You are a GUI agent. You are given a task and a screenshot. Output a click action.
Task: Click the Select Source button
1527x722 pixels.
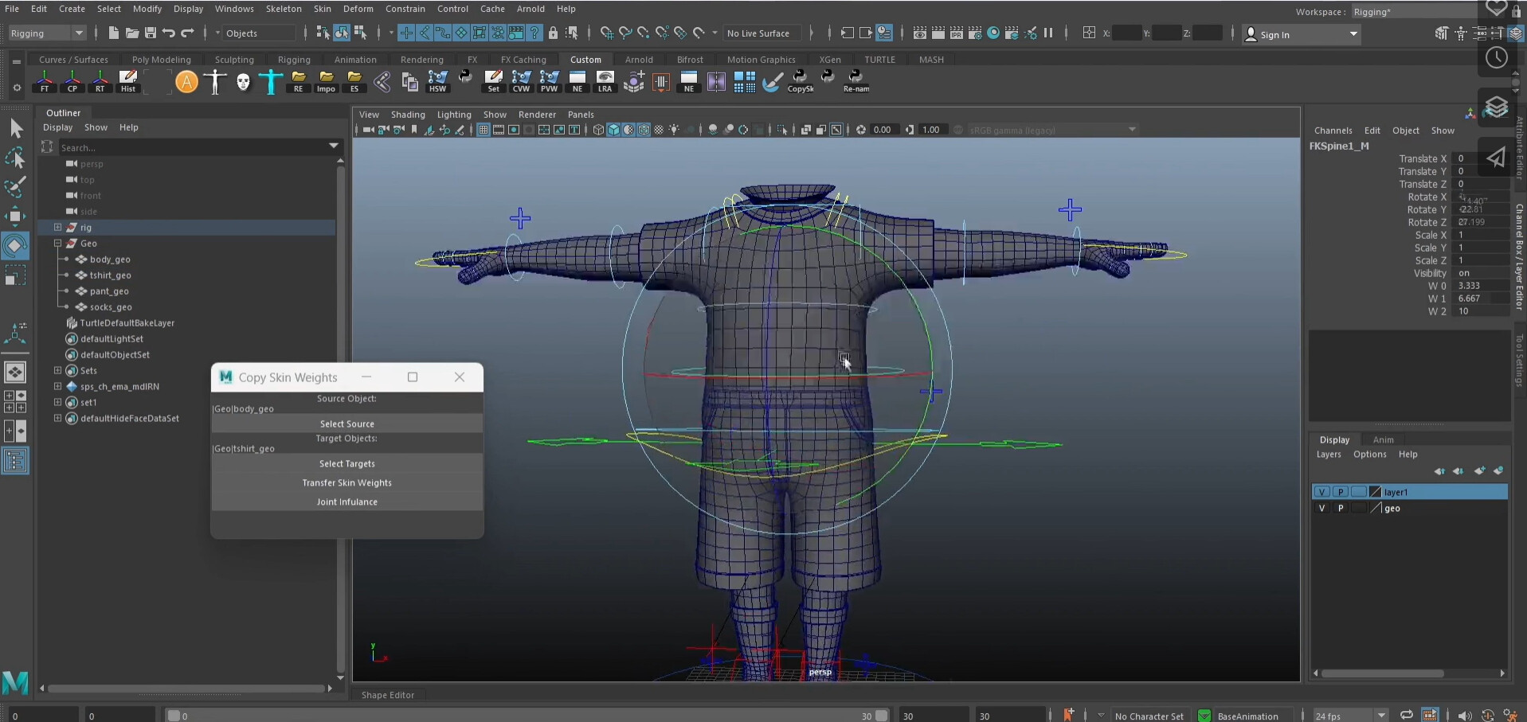[x=347, y=423]
